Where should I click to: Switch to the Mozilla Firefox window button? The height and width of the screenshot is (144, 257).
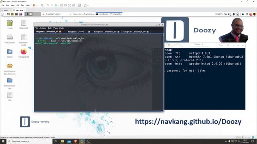click(52, 14)
